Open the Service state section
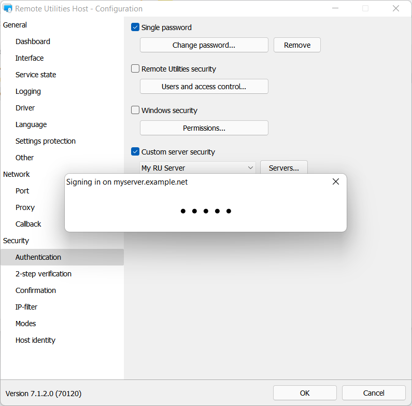The width and height of the screenshot is (412, 406). pyautogui.click(x=36, y=75)
